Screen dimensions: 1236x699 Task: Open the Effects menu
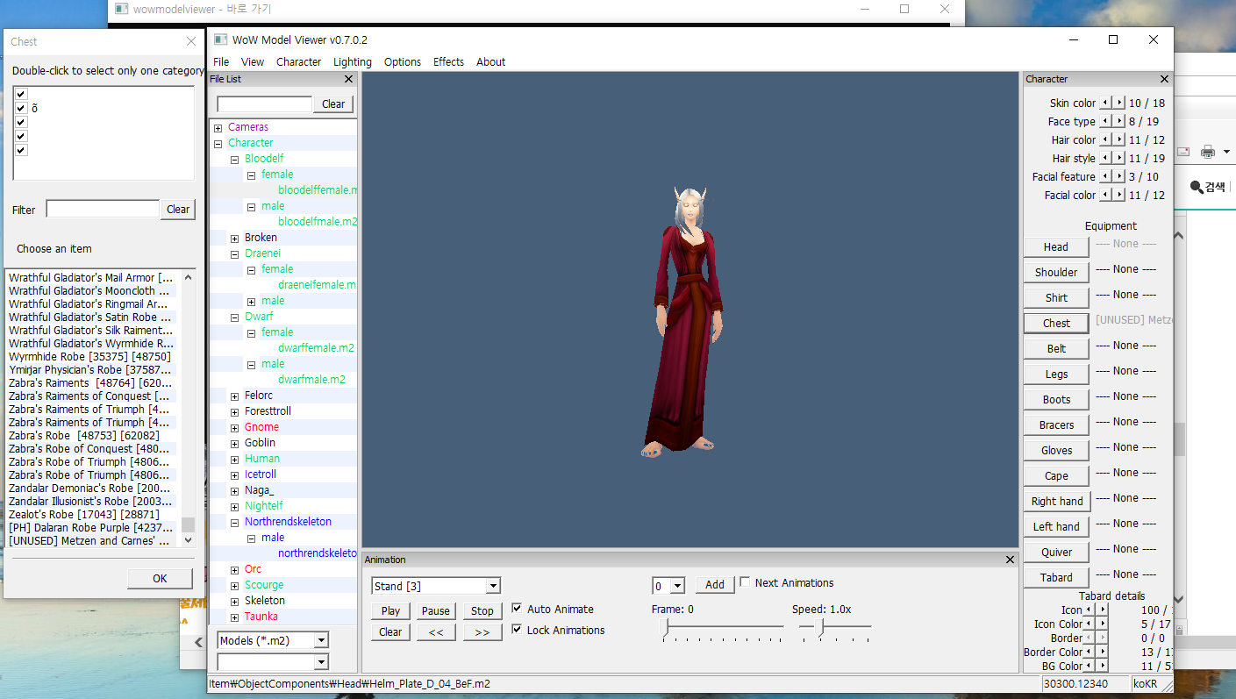(x=448, y=62)
